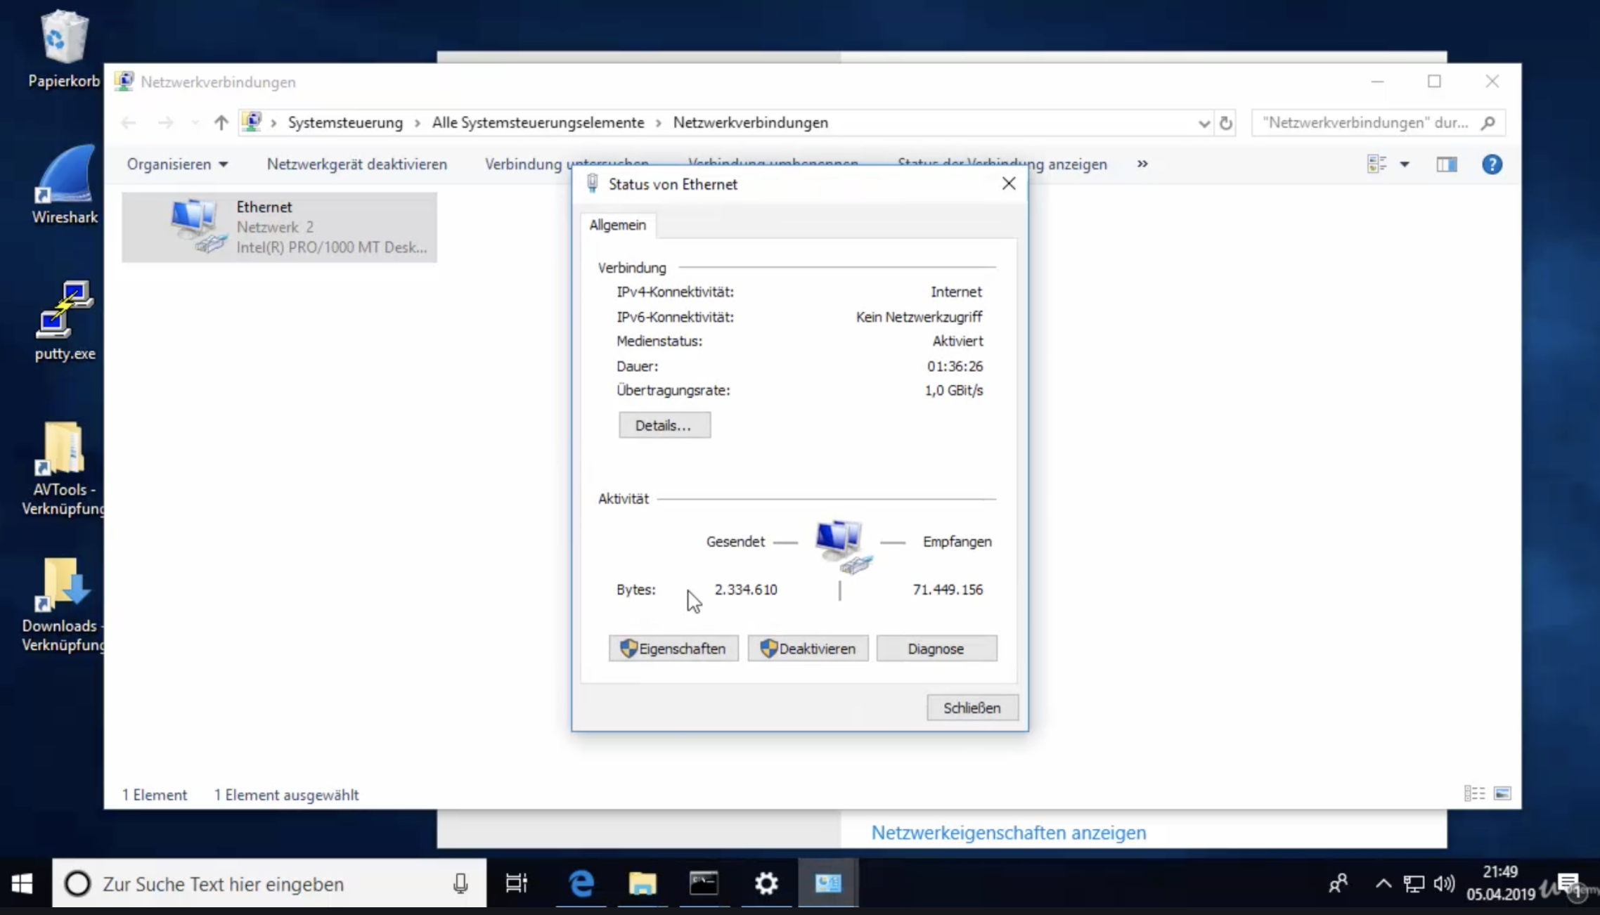The height and width of the screenshot is (915, 1600).
Task: Open the Papierkorb desktop icon
Action: [64, 49]
